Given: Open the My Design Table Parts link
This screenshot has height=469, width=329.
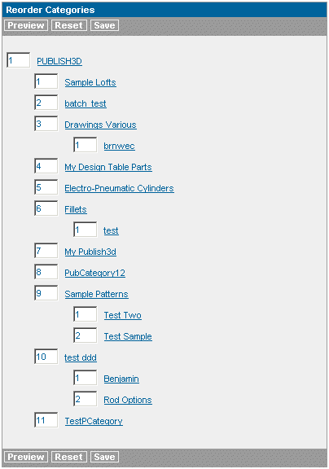Looking at the screenshot, I should click(x=108, y=167).
